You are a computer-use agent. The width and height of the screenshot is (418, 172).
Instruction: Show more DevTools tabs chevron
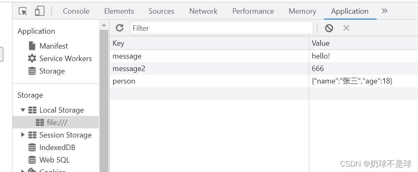pyautogui.click(x=385, y=11)
